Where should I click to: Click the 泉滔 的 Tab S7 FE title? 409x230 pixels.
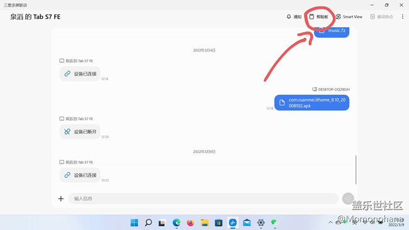pyautogui.click(x=35, y=17)
